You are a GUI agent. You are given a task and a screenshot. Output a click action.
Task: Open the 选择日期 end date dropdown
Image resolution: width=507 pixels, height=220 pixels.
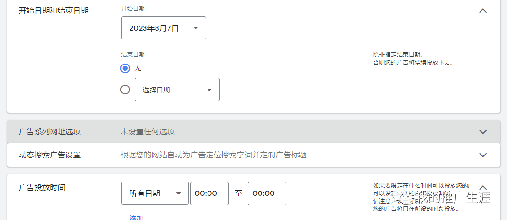177,90
